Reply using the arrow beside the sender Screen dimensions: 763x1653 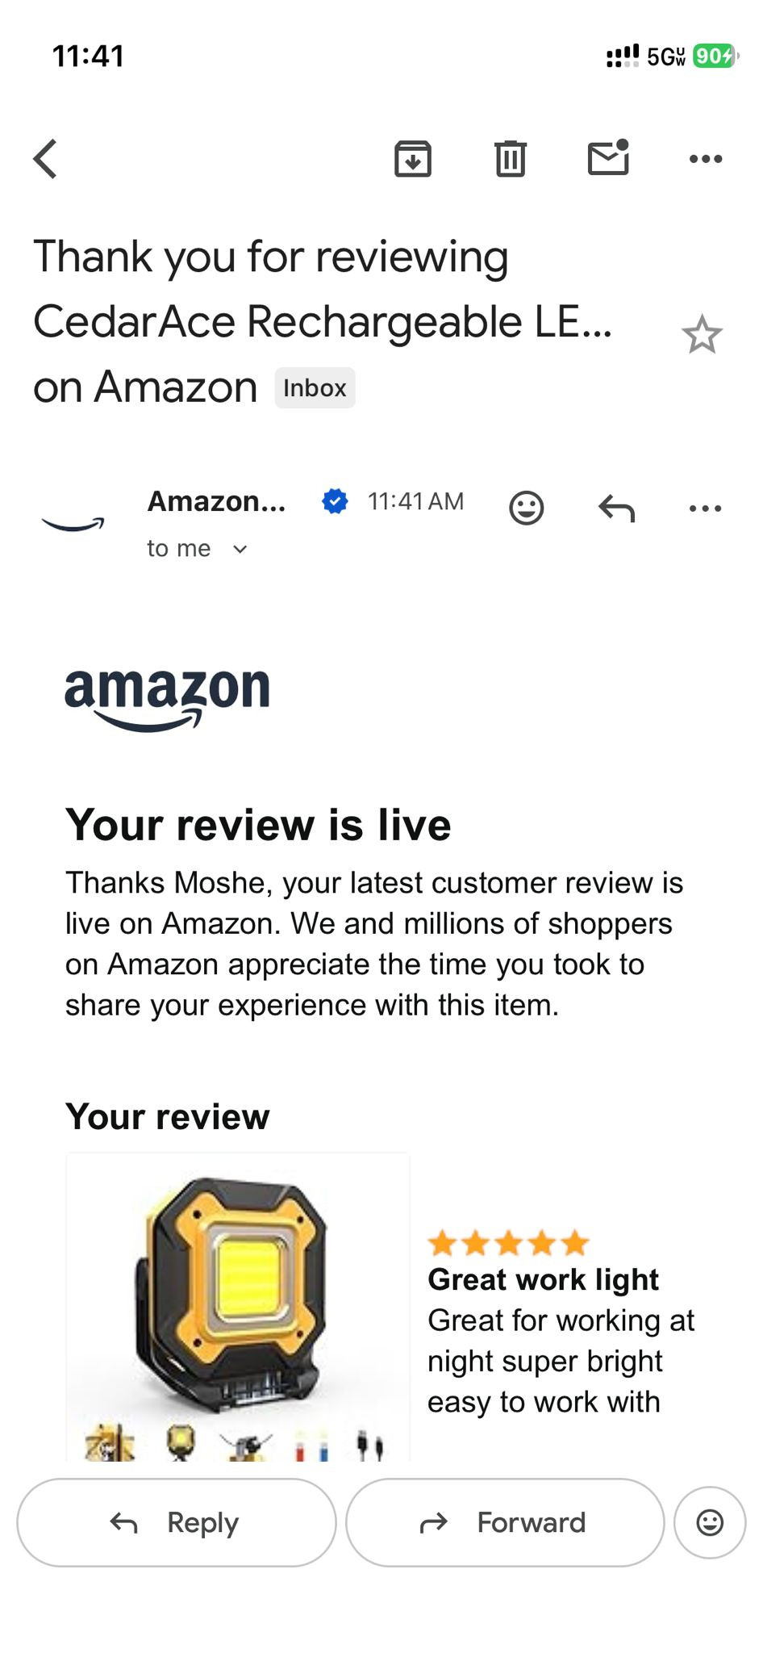(x=617, y=508)
